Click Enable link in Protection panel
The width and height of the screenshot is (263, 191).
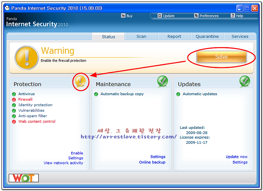point(77,153)
